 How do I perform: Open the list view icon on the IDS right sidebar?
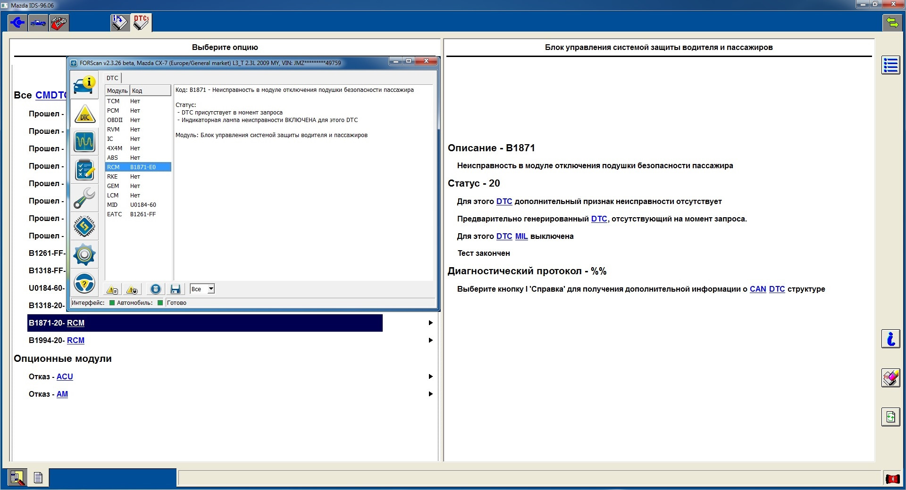click(x=891, y=65)
